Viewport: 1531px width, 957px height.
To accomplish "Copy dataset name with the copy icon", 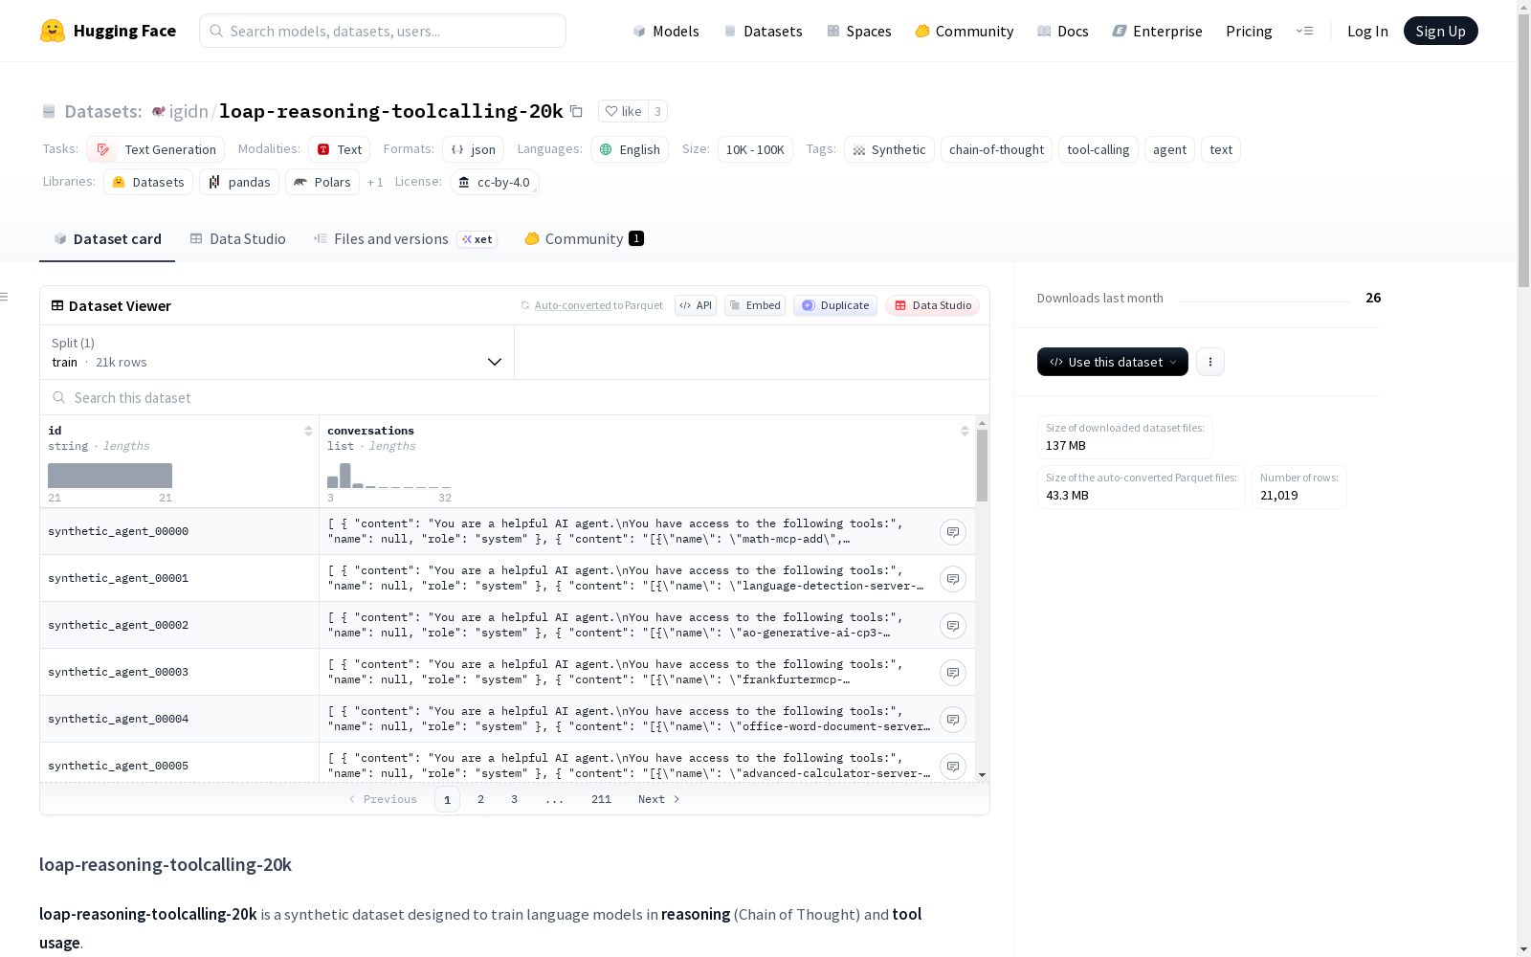I will (576, 111).
